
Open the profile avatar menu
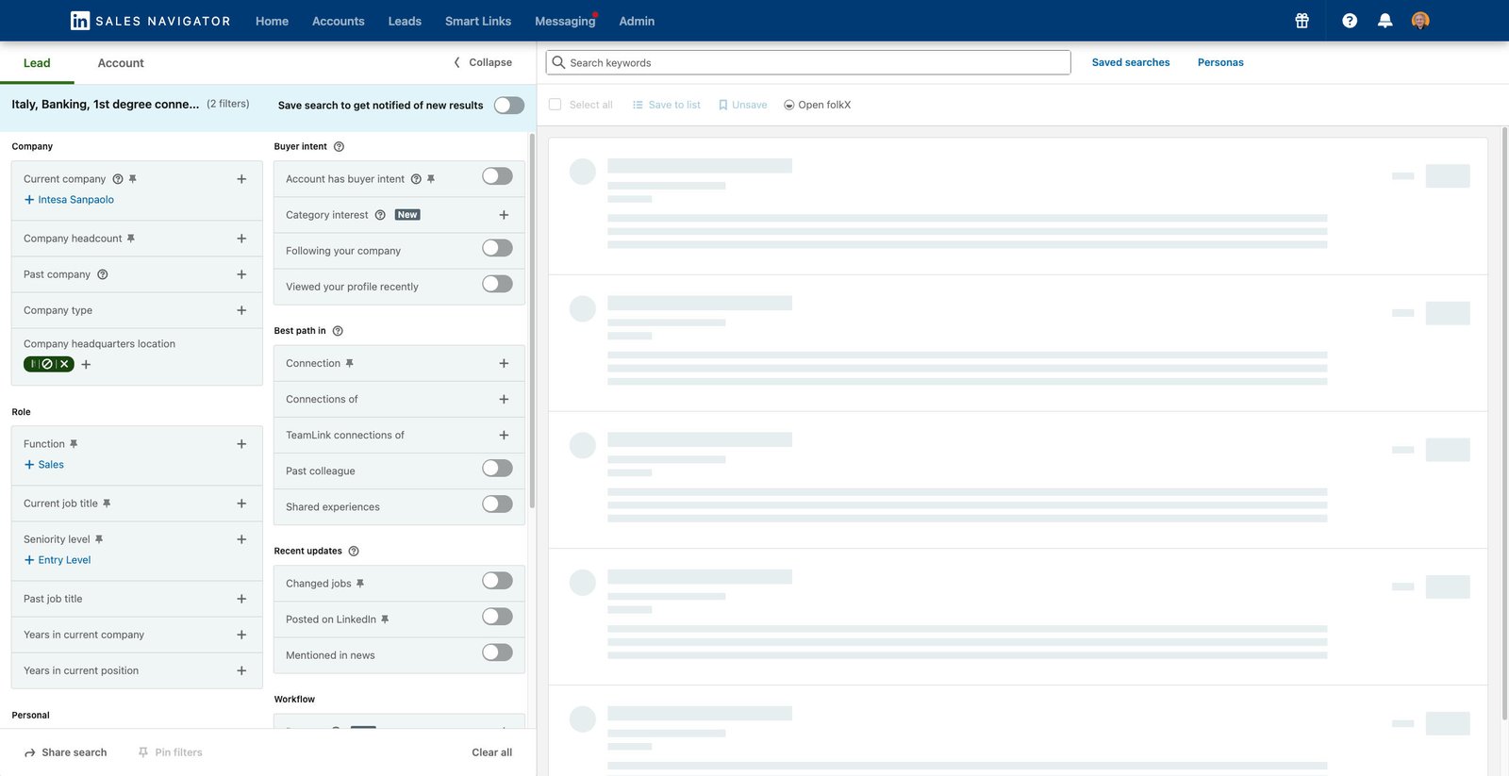[1420, 21]
